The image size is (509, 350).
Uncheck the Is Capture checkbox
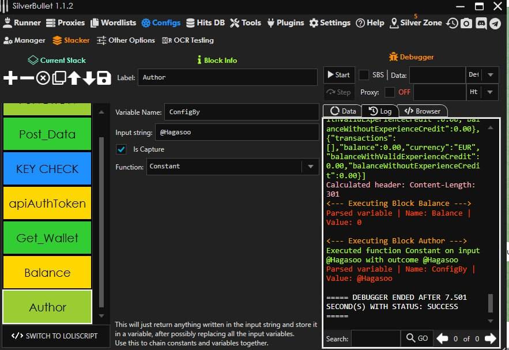click(121, 149)
